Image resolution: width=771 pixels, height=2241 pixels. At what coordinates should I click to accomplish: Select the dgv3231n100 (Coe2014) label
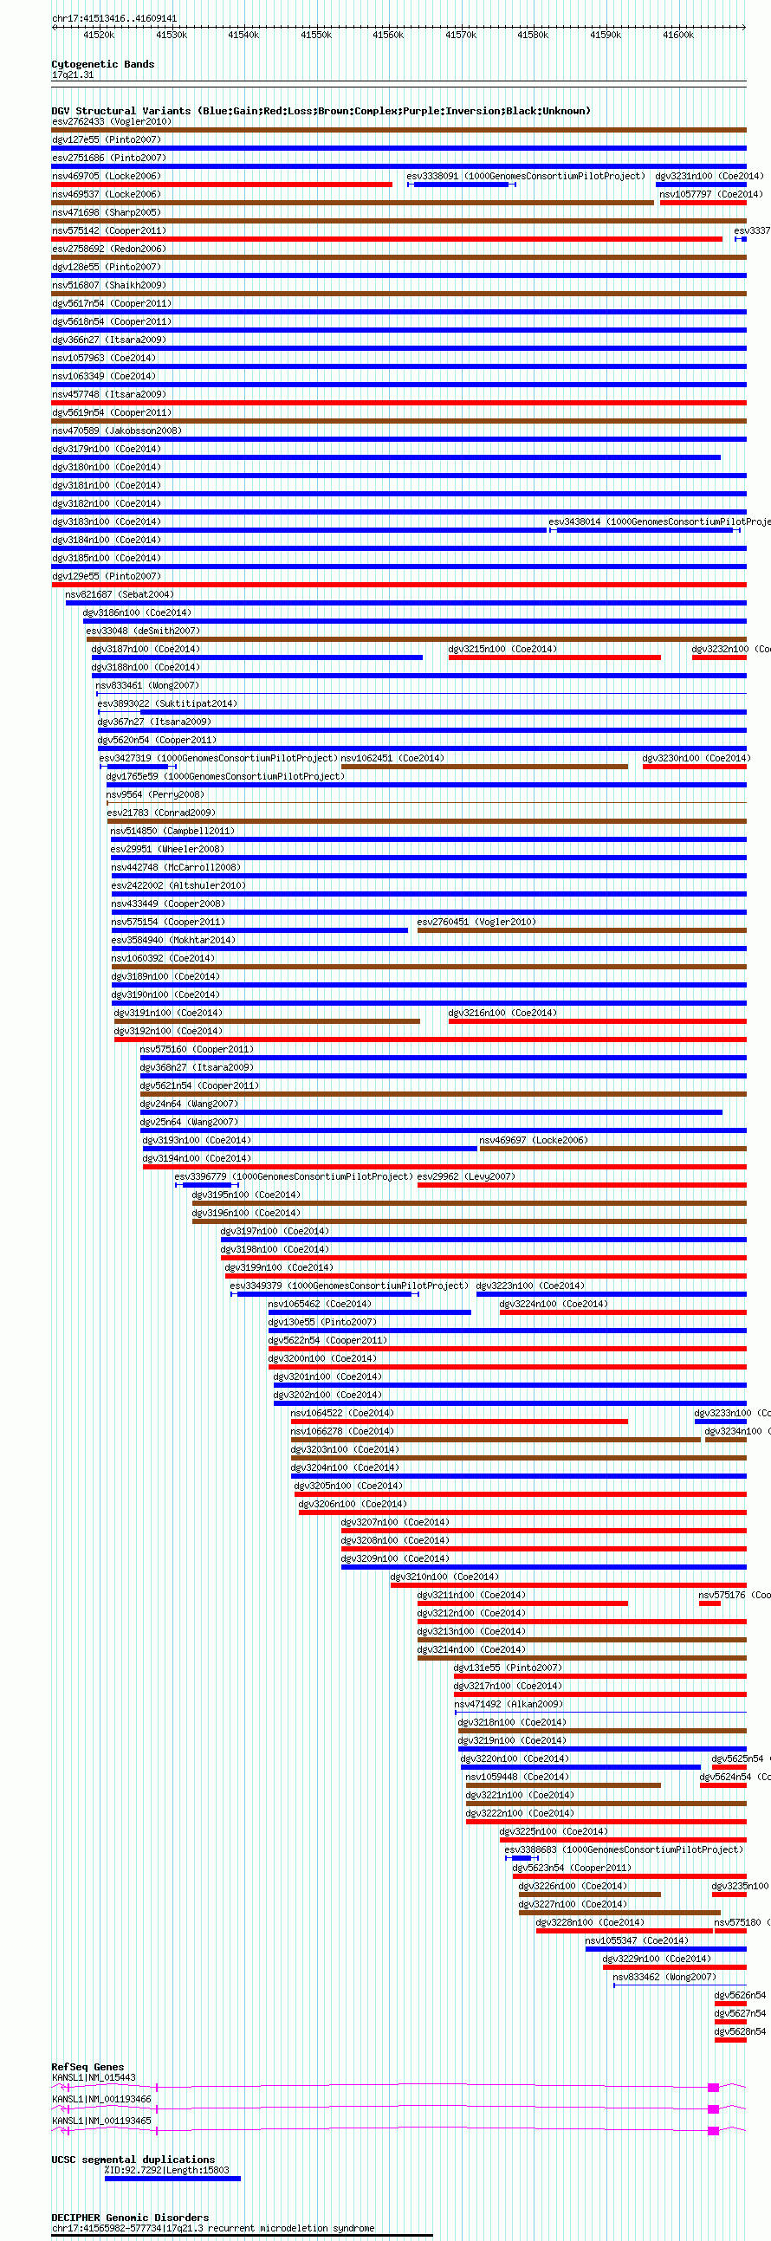click(x=709, y=177)
